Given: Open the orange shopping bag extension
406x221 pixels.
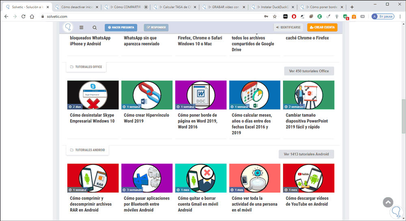Looking at the screenshot, I should pyautogui.click(x=354, y=16).
